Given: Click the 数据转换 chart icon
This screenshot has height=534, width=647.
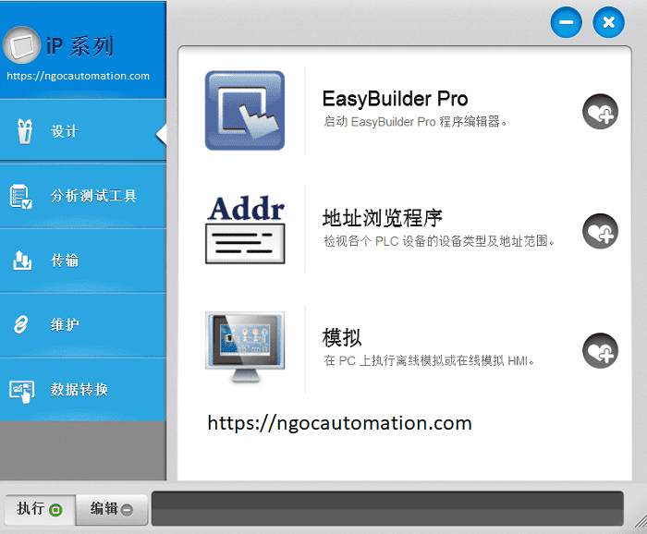Looking at the screenshot, I should pyautogui.click(x=22, y=391).
